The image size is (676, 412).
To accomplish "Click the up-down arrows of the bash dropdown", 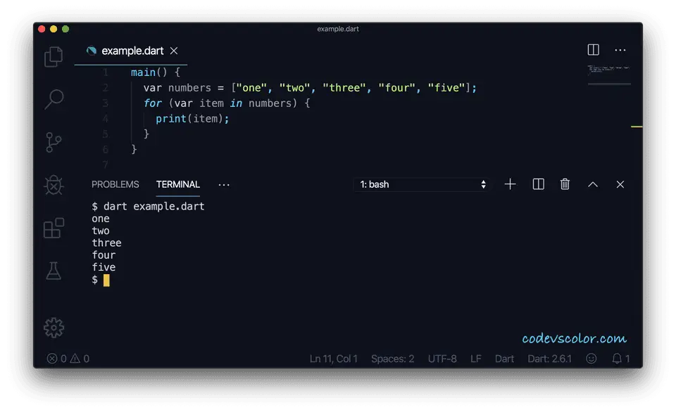I will 483,184.
